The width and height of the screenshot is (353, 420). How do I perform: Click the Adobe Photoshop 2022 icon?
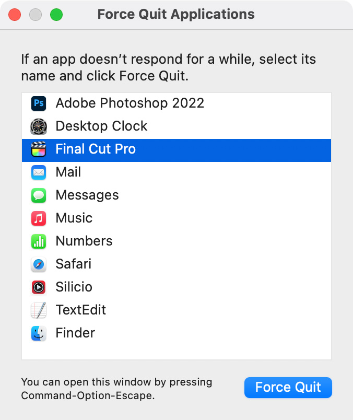click(x=39, y=103)
